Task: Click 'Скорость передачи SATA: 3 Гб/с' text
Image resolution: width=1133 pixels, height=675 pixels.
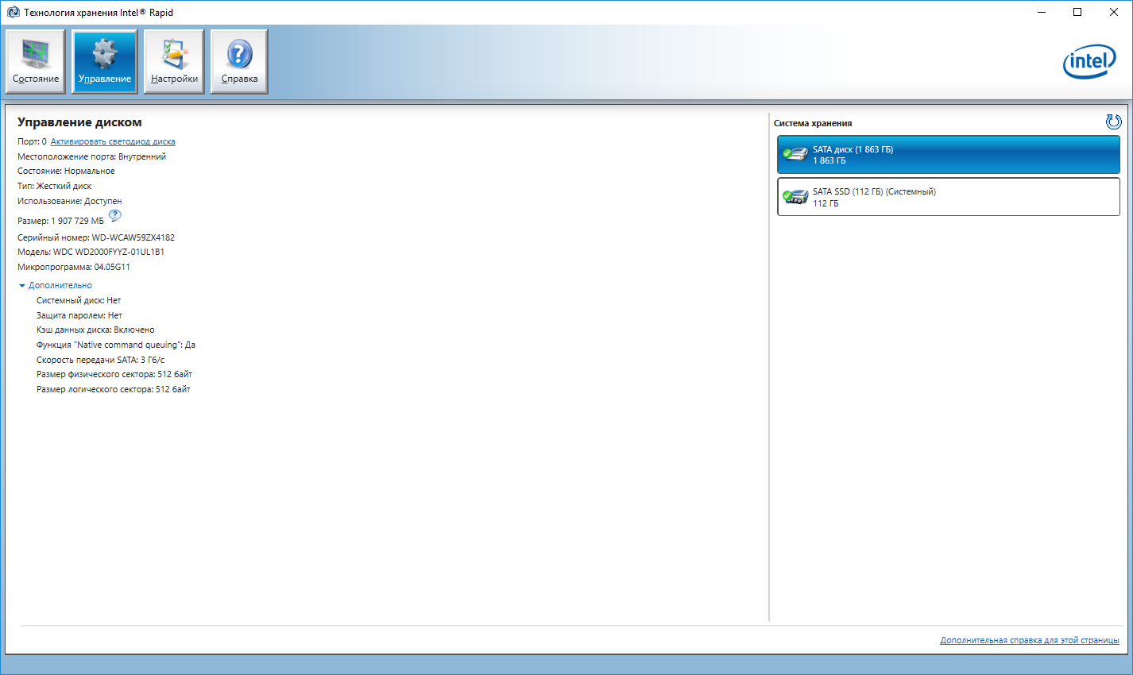Action: tap(101, 360)
